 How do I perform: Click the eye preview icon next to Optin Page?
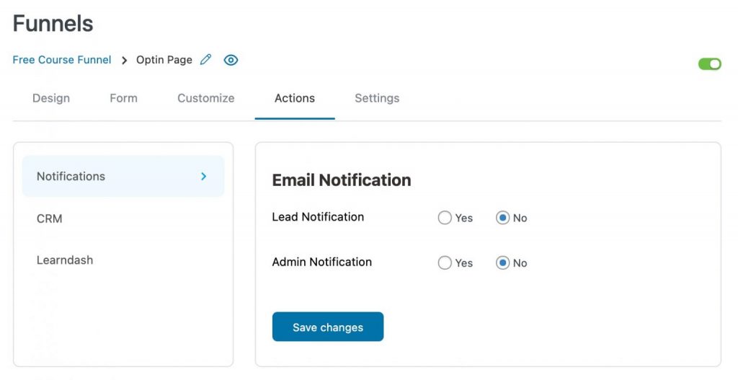231,60
